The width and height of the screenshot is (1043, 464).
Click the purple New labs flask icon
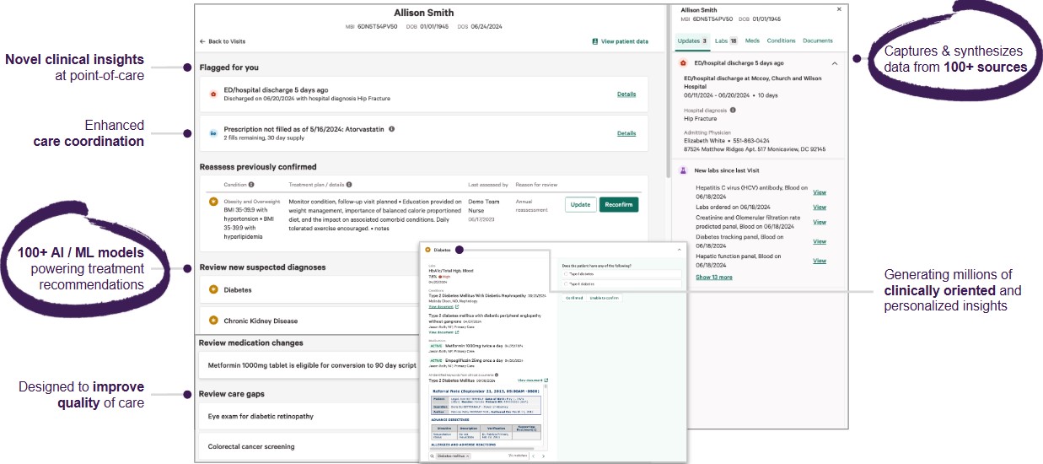point(684,170)
